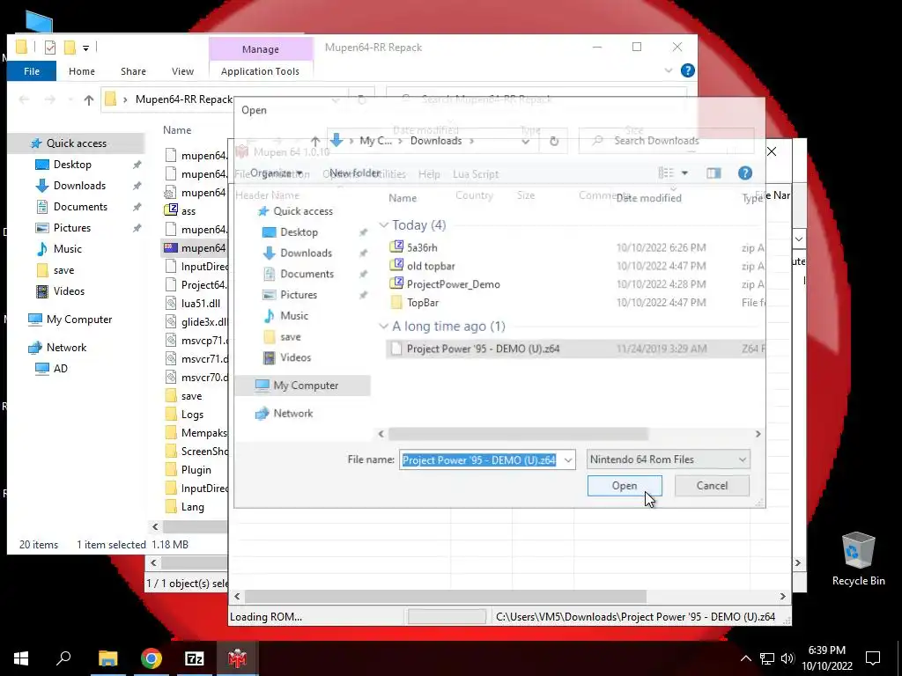Image resolution: width=902 pixels, height=676 pixels.
Task: Select ProjectPower_Demo zip archive
Action: click(x=453, y=284)
